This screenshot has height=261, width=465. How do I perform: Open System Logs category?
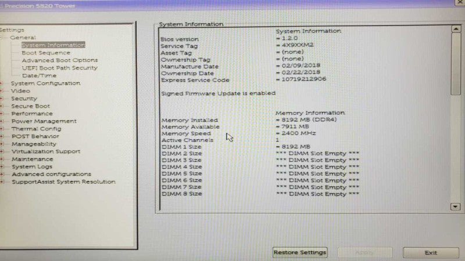(x=32, y=166)
